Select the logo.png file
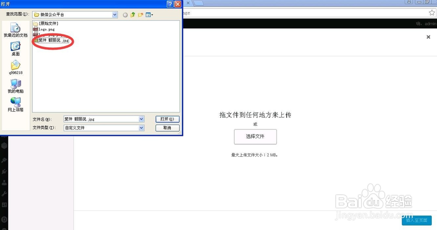The width and height of the screenshot is (437, 230). tap(44, 29)
